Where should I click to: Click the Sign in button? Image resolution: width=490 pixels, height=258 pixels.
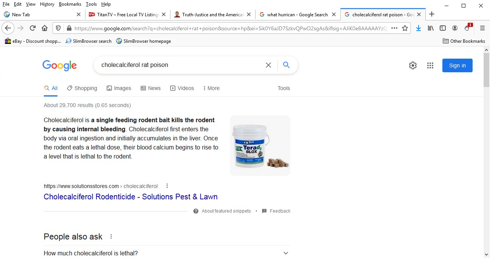pyautogui.click(x=457, y=65)
